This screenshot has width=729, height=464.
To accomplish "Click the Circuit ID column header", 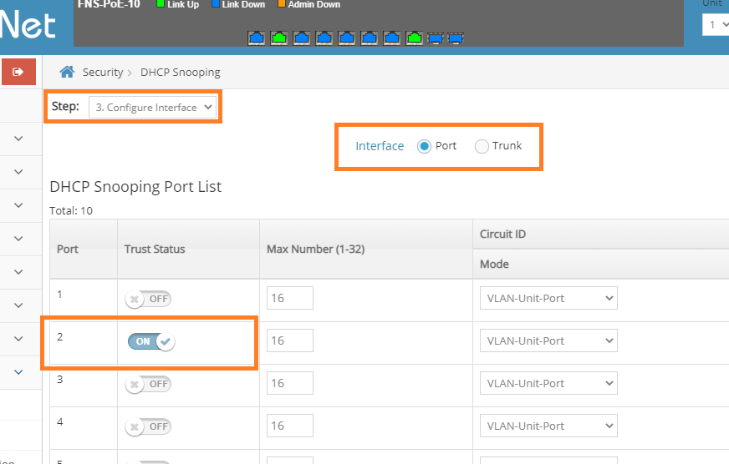I will coord(601,235).
